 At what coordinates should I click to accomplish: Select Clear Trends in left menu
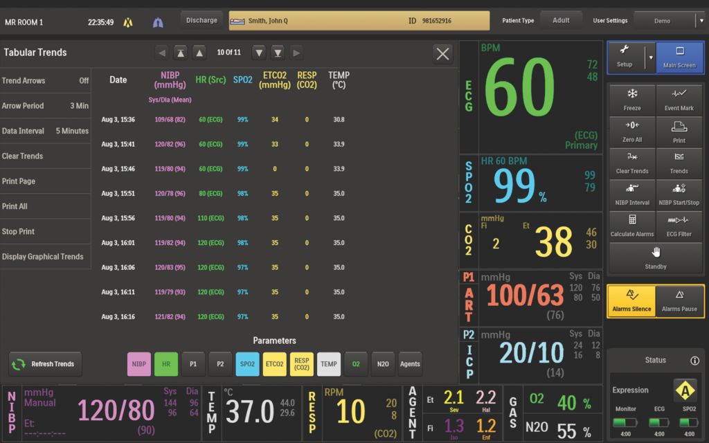[45, 156]
